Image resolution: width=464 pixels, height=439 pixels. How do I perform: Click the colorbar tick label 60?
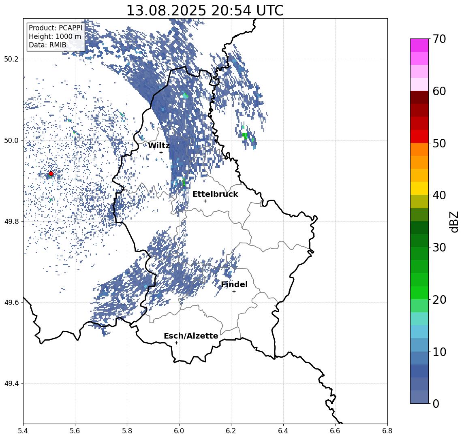click(x=439, y=91)
